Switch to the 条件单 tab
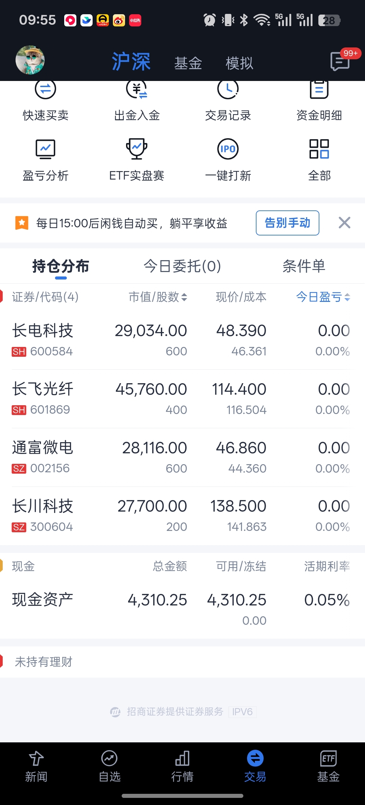The width and height of the screenshot is (365, 805). pyautogui.click(x=304, y=266)
